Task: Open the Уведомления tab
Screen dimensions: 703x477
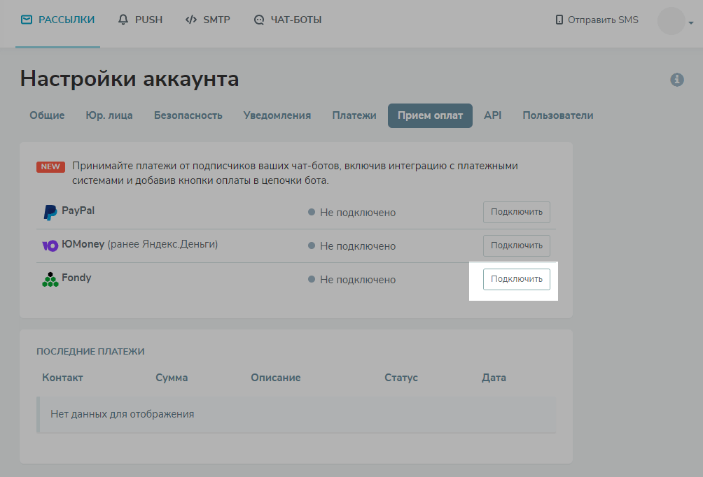Action: [277, 115]
